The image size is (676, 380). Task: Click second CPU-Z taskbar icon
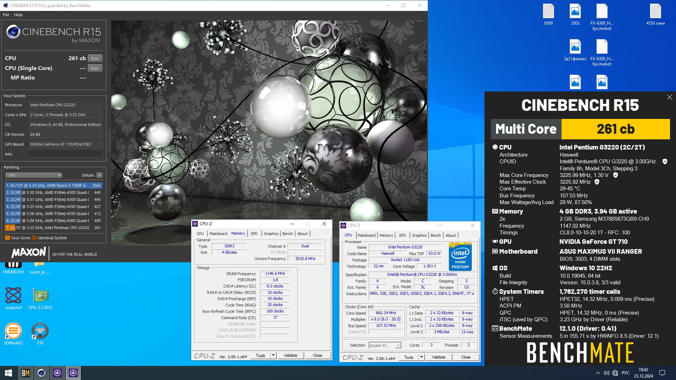pos(73,373)
